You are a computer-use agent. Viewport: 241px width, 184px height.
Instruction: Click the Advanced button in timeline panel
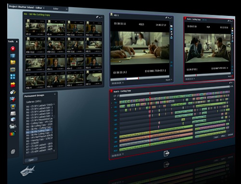230,135
